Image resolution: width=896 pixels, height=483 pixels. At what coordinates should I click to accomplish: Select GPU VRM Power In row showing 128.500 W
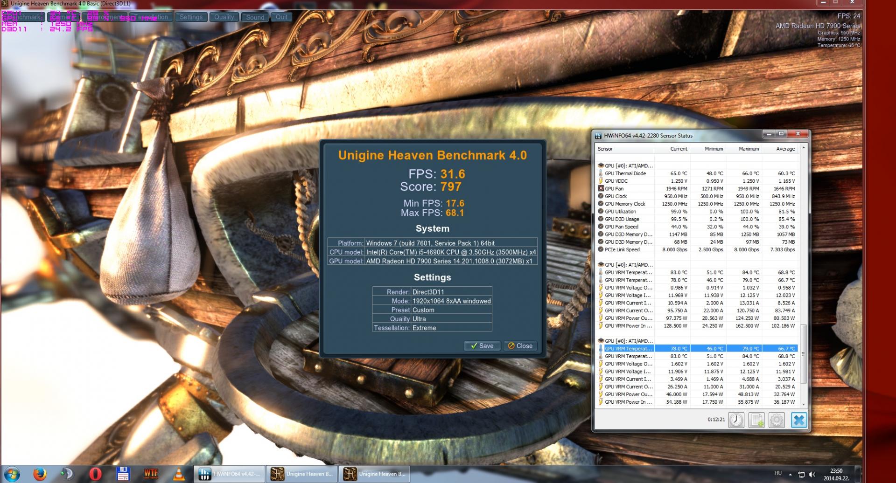tap(697, 326)
